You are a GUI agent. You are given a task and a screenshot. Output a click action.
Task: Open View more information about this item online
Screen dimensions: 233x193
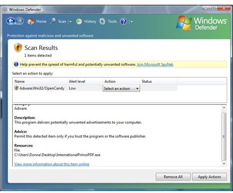(52, 164)
